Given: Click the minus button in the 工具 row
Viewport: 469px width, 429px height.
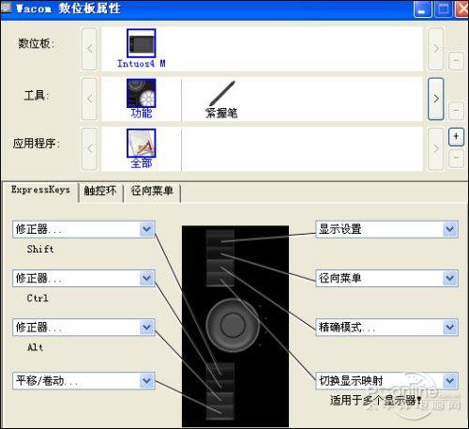Looking at the screenshot, I should [456, 110].
